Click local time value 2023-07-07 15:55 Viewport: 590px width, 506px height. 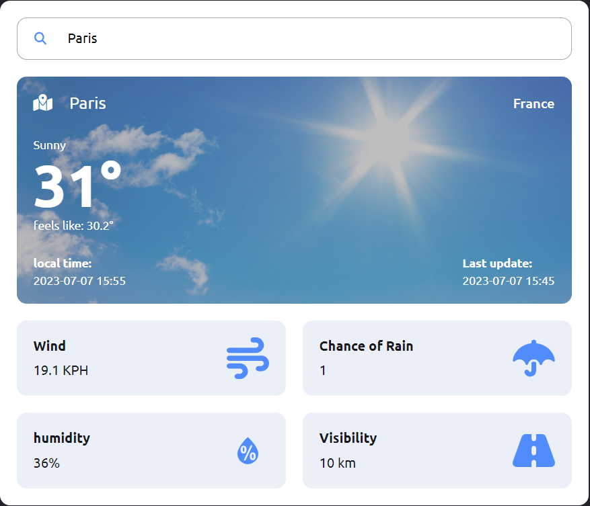79,281
